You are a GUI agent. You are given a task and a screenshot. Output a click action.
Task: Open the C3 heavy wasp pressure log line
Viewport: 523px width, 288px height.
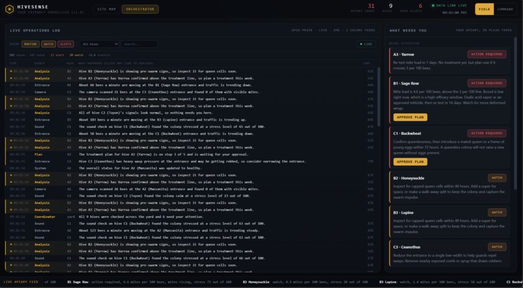191,162
